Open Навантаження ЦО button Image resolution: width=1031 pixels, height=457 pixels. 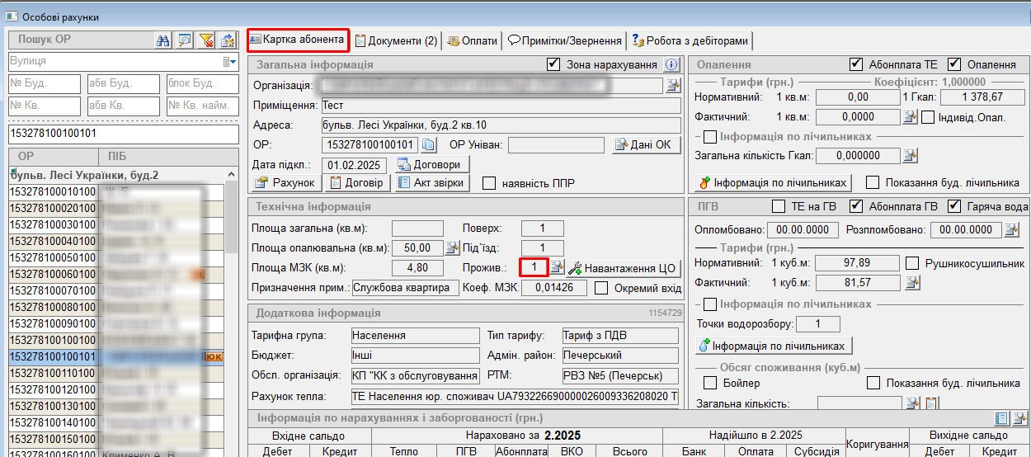(624, 268)
